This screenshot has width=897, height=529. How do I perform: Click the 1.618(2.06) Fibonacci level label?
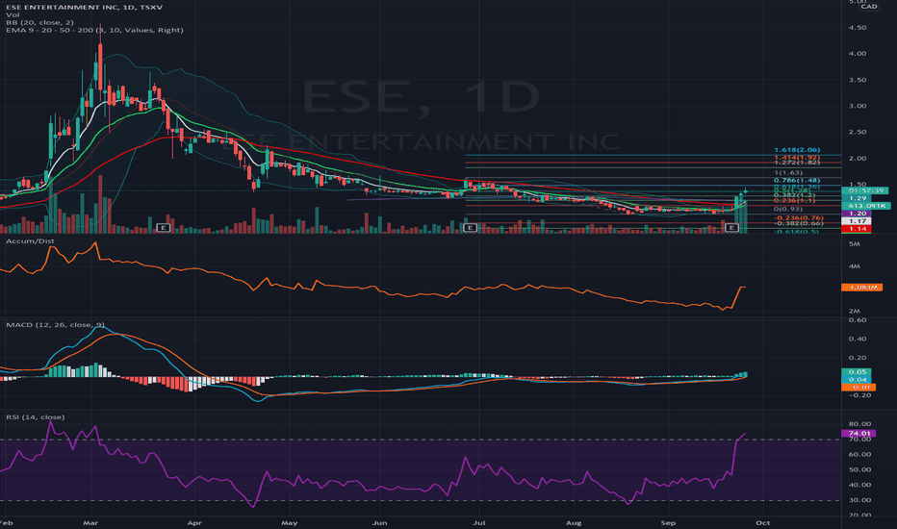tap(797, 150)
